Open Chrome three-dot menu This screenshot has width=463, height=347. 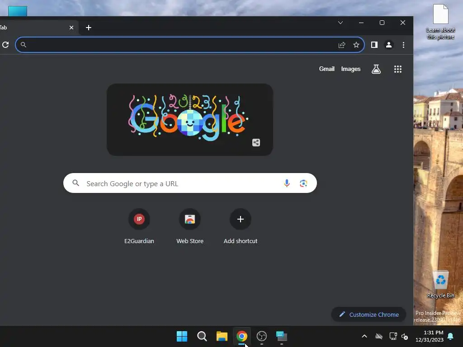(x=403, y=45)
